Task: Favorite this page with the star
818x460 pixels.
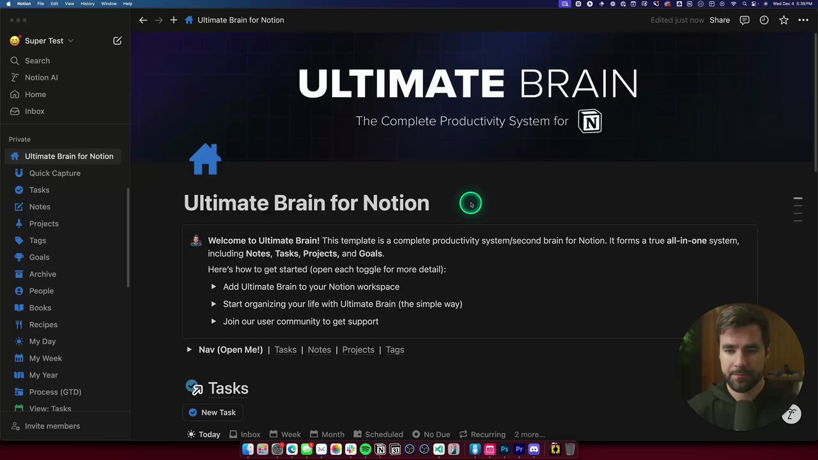Action: click(x=783, y=20)
